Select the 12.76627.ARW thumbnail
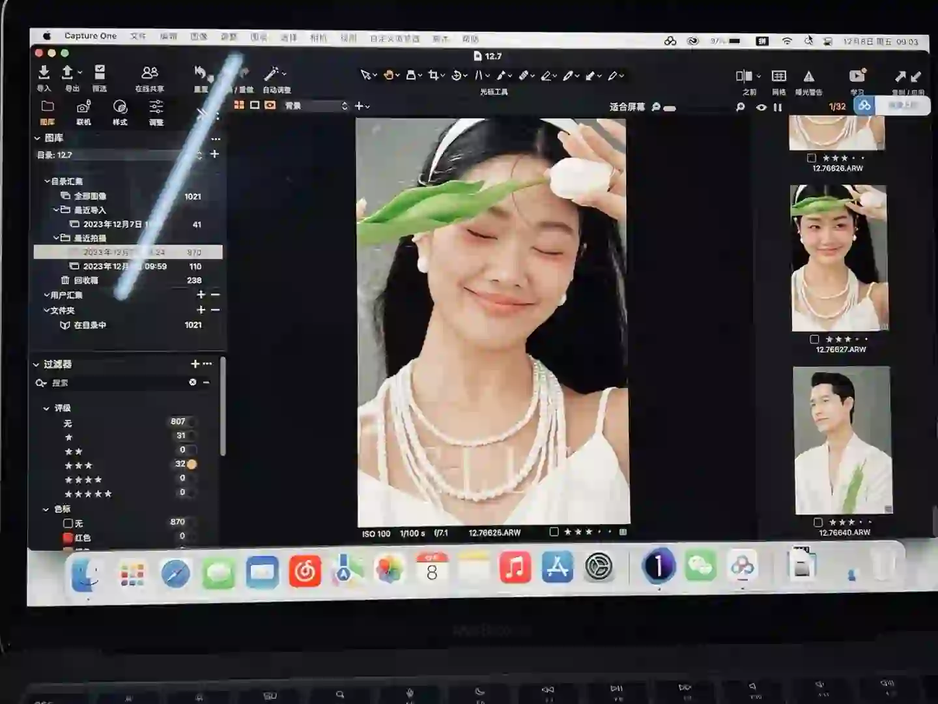 tap(840, 257)
